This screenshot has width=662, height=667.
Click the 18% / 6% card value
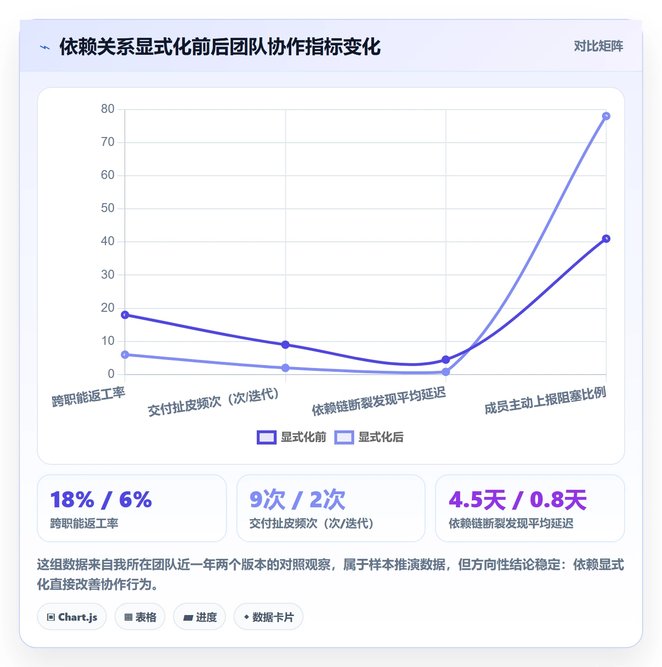[x=101, y=500]
